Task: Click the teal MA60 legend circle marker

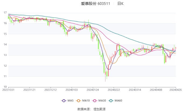Action: [x=111, y=101]
